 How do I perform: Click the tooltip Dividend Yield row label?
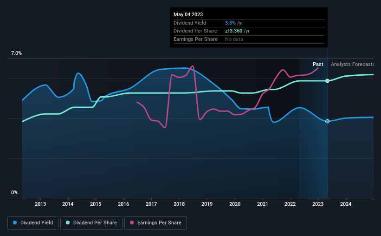pyautogui.click(x=190, y=23)
